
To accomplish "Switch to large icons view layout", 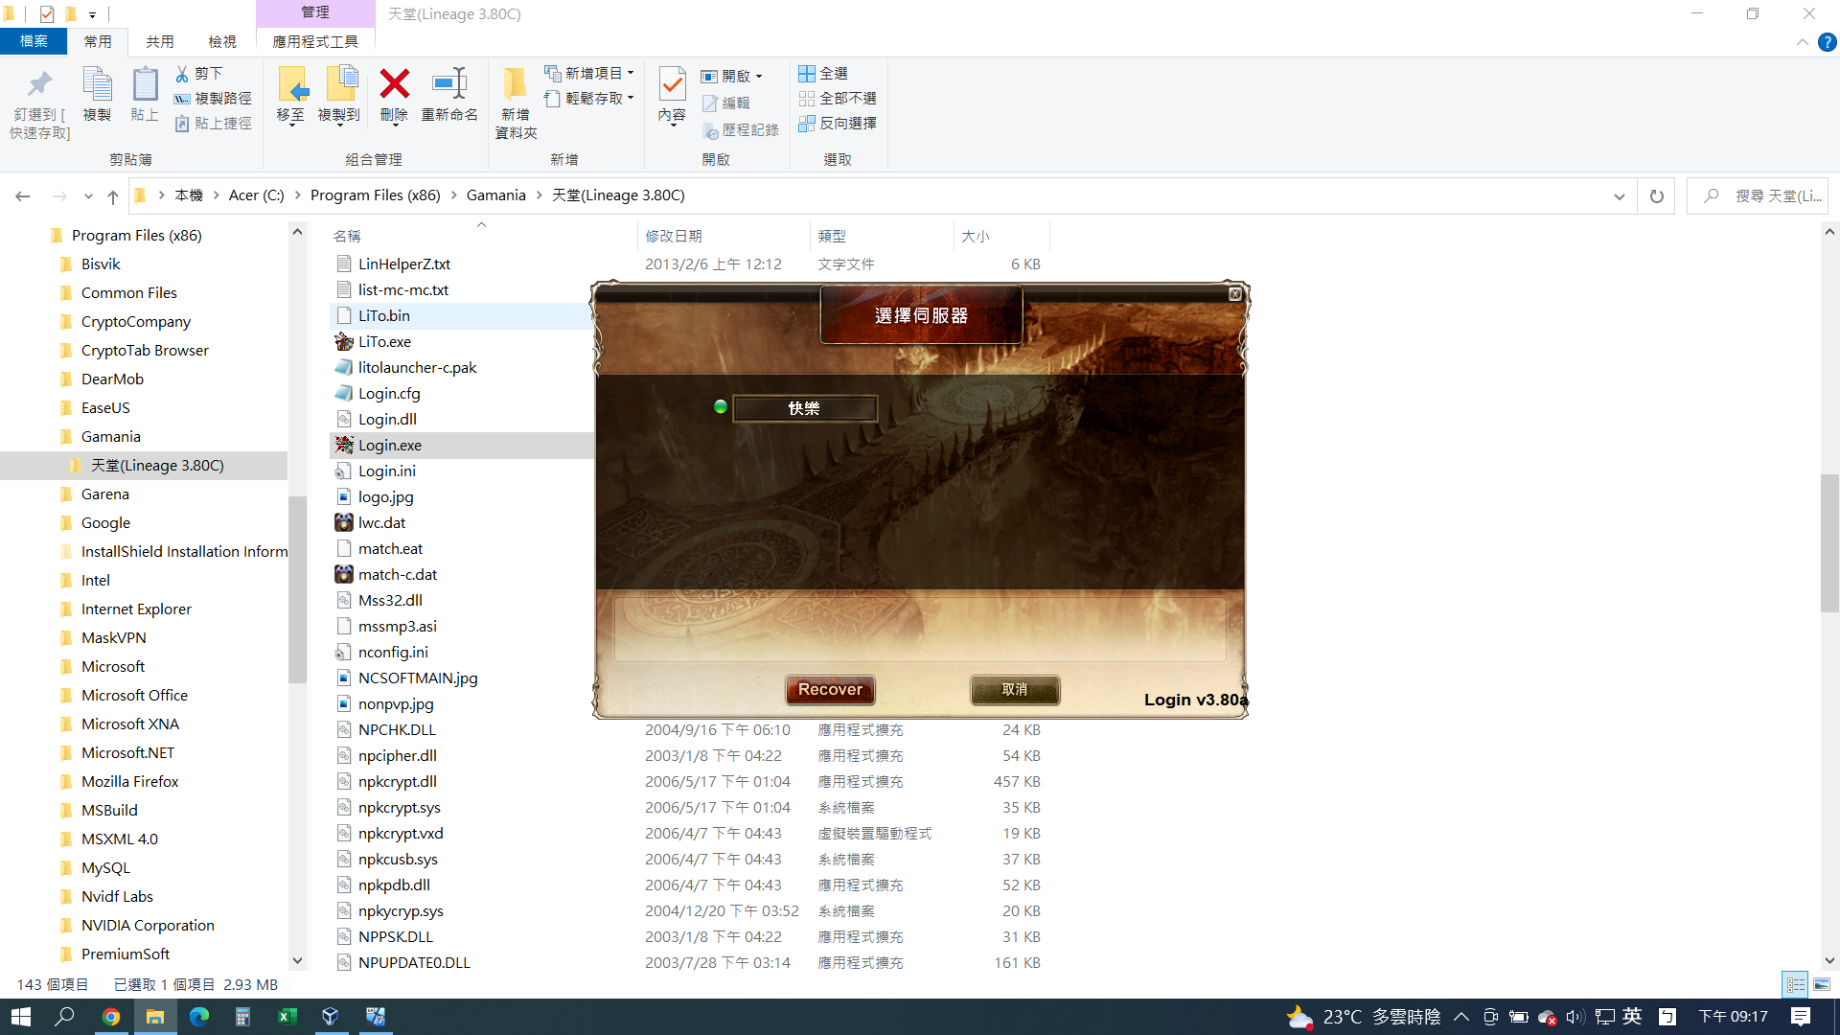I will [1822, 985].
